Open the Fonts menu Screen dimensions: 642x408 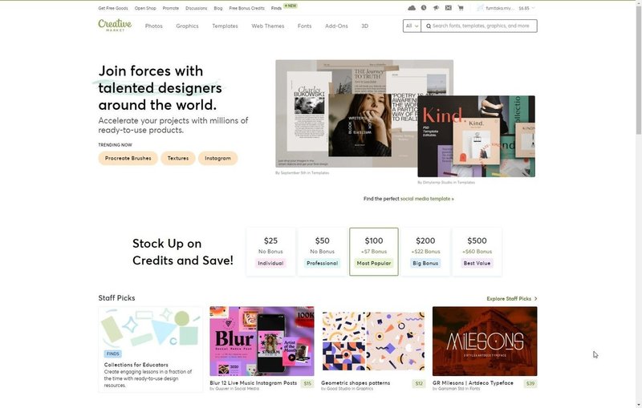point(304,26)
